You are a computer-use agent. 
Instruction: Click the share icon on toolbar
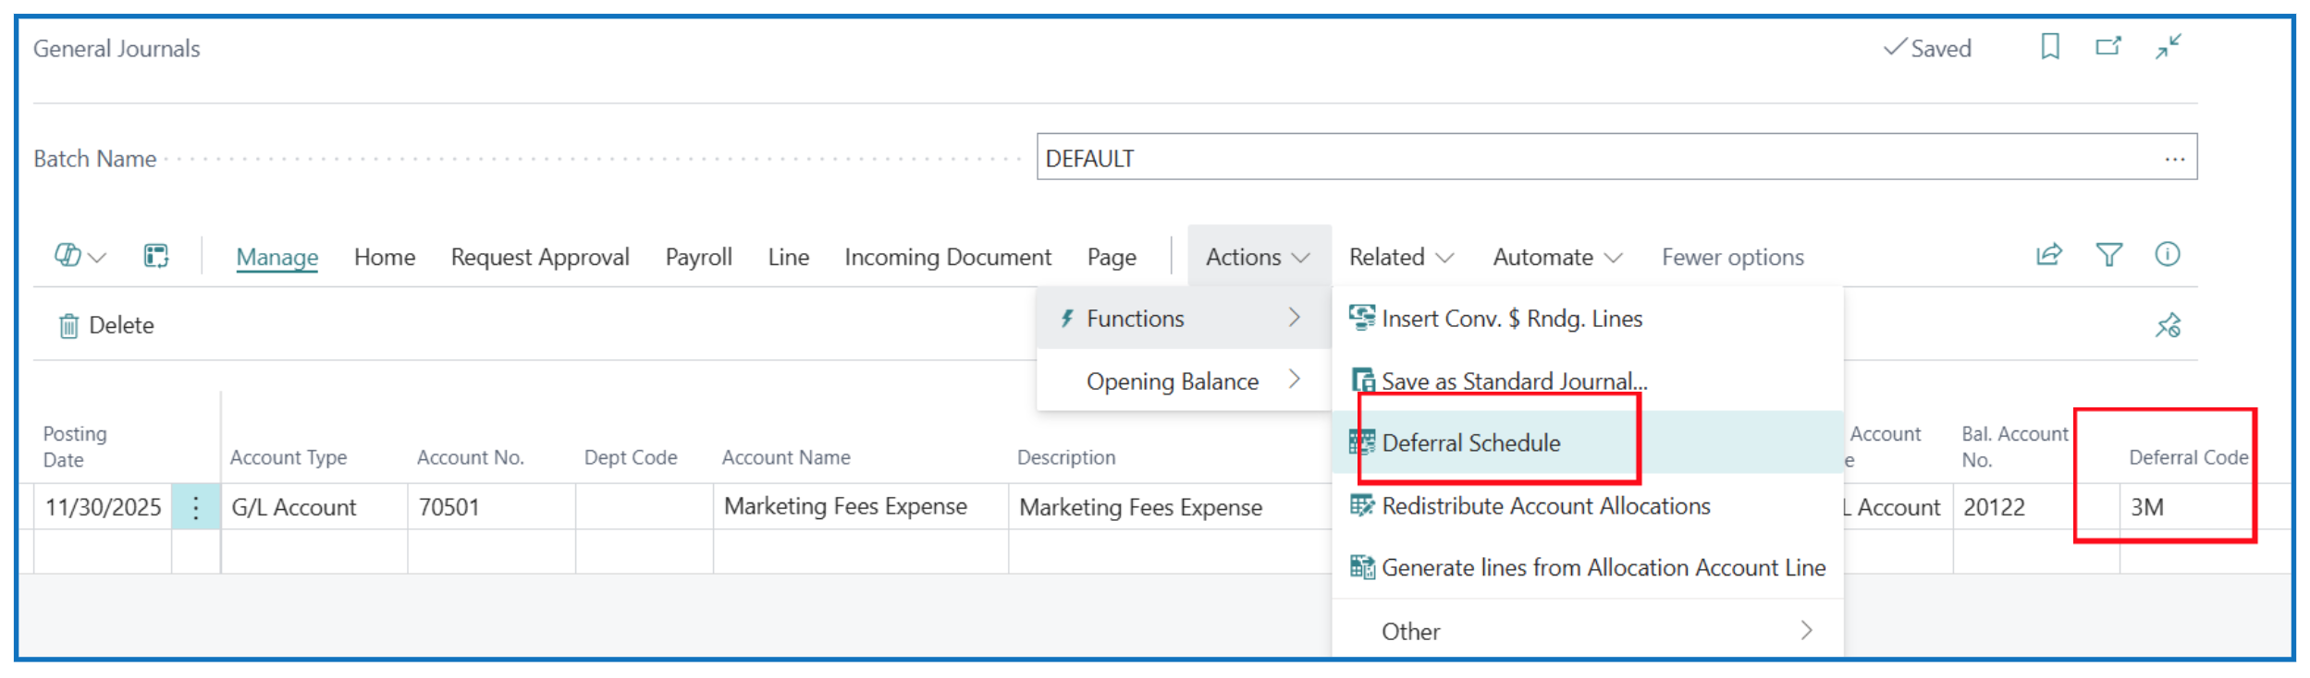(x=2049, y=255)
